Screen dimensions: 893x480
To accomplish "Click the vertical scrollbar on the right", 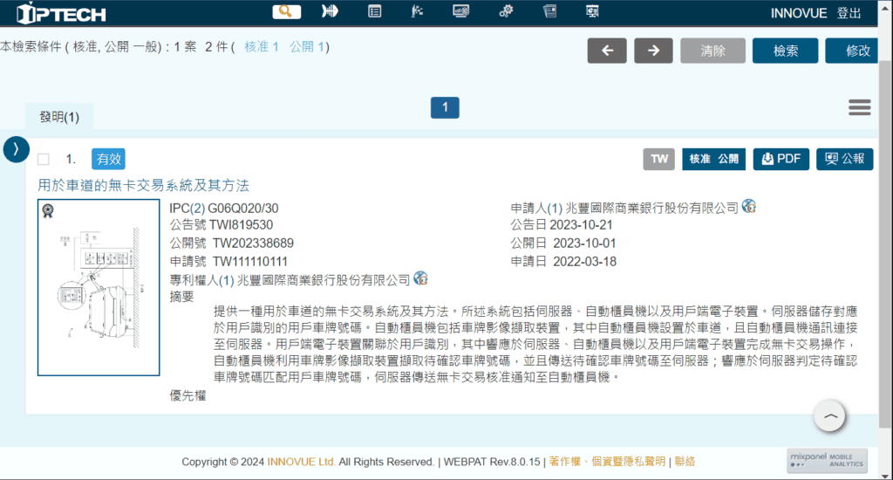I will (885, 218).
